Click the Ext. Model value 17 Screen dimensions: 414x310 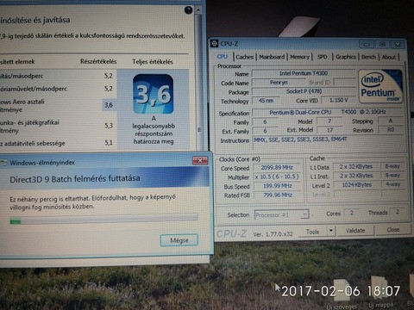(x=329, y=130)
